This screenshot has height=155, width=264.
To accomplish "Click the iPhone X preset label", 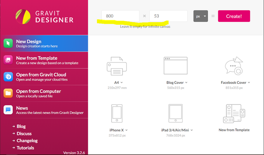I will pyautogui.click(x=116, y=130).
